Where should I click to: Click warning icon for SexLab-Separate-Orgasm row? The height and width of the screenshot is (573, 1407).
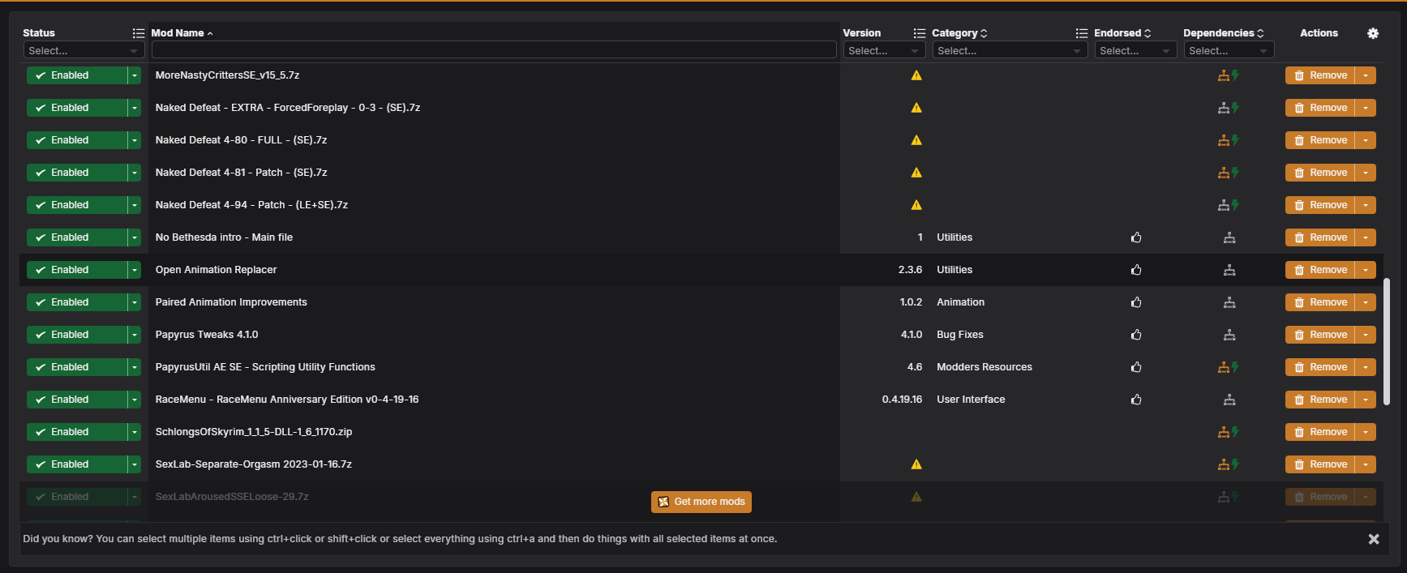click(x=916, y=464)
